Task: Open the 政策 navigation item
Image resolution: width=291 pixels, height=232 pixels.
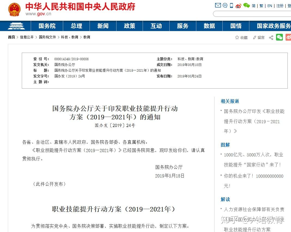Action: coord(130,26)
